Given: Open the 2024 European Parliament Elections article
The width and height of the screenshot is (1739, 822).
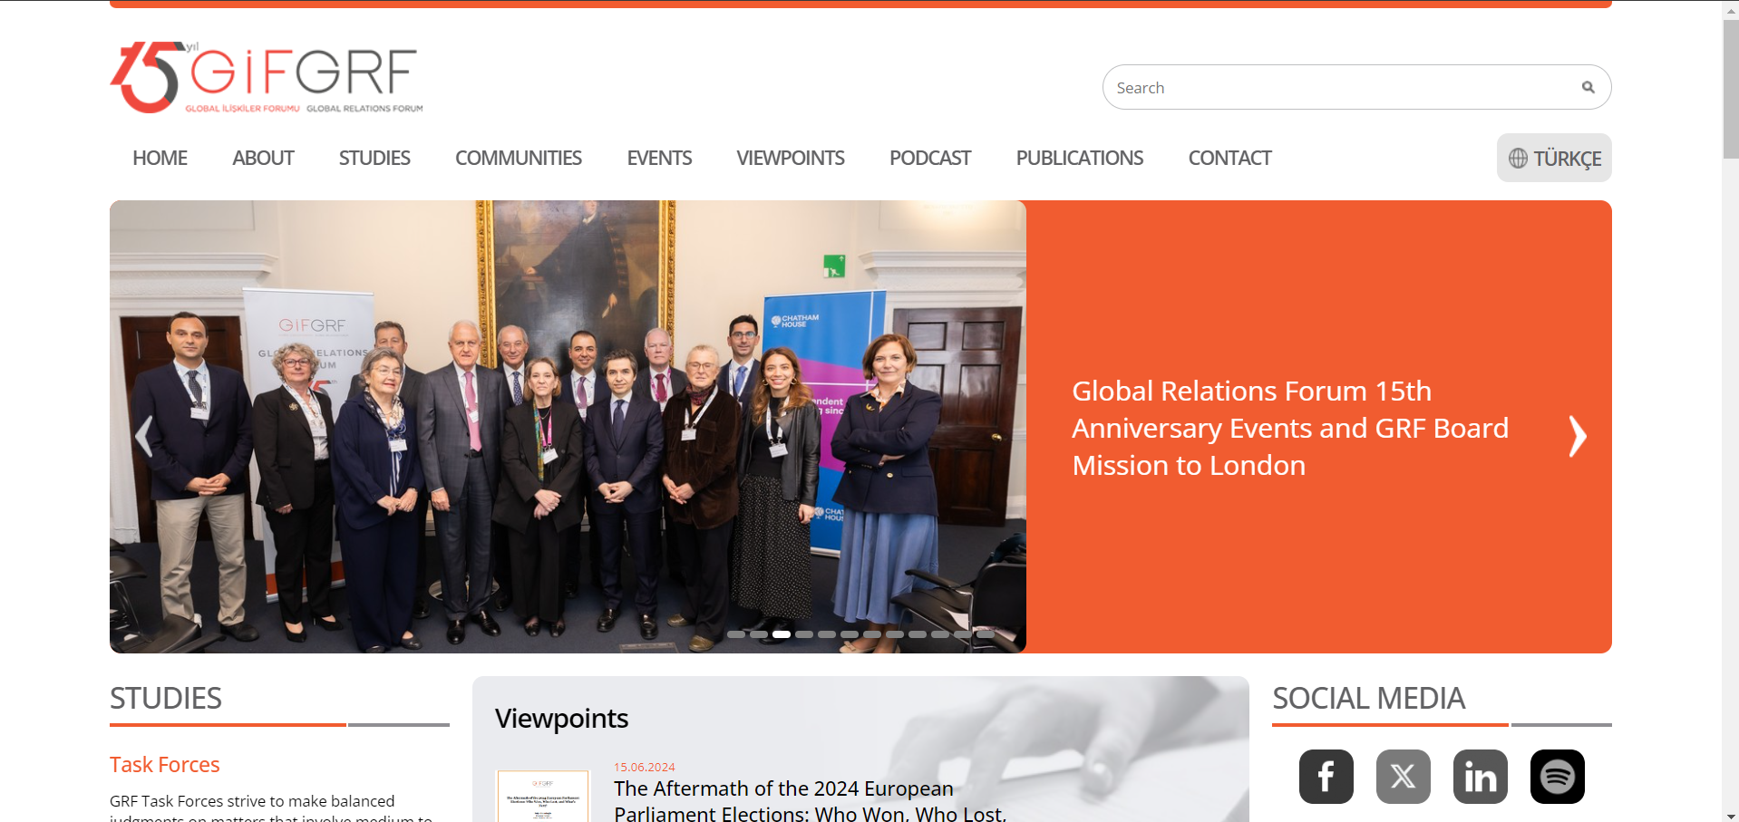Looking at the screenshot, I should click(x=810, y=800).
